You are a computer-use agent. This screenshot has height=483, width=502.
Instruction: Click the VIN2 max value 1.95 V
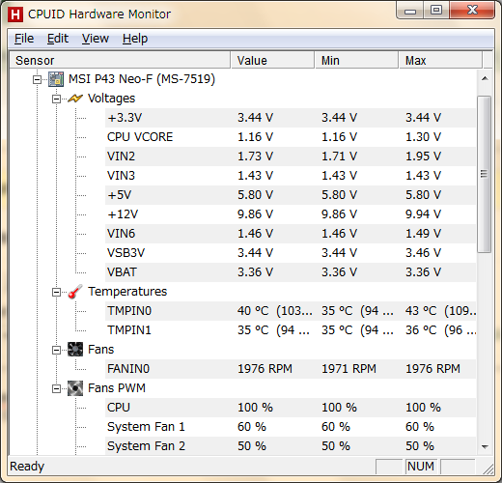click(x=423, y=156)
